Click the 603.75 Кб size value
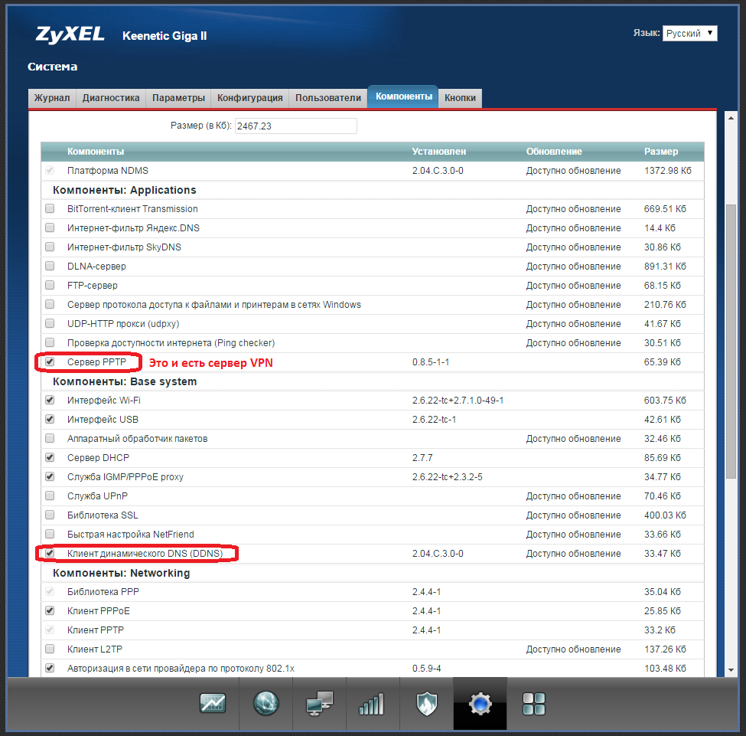 pyautogui.click(x=665, y=400)
